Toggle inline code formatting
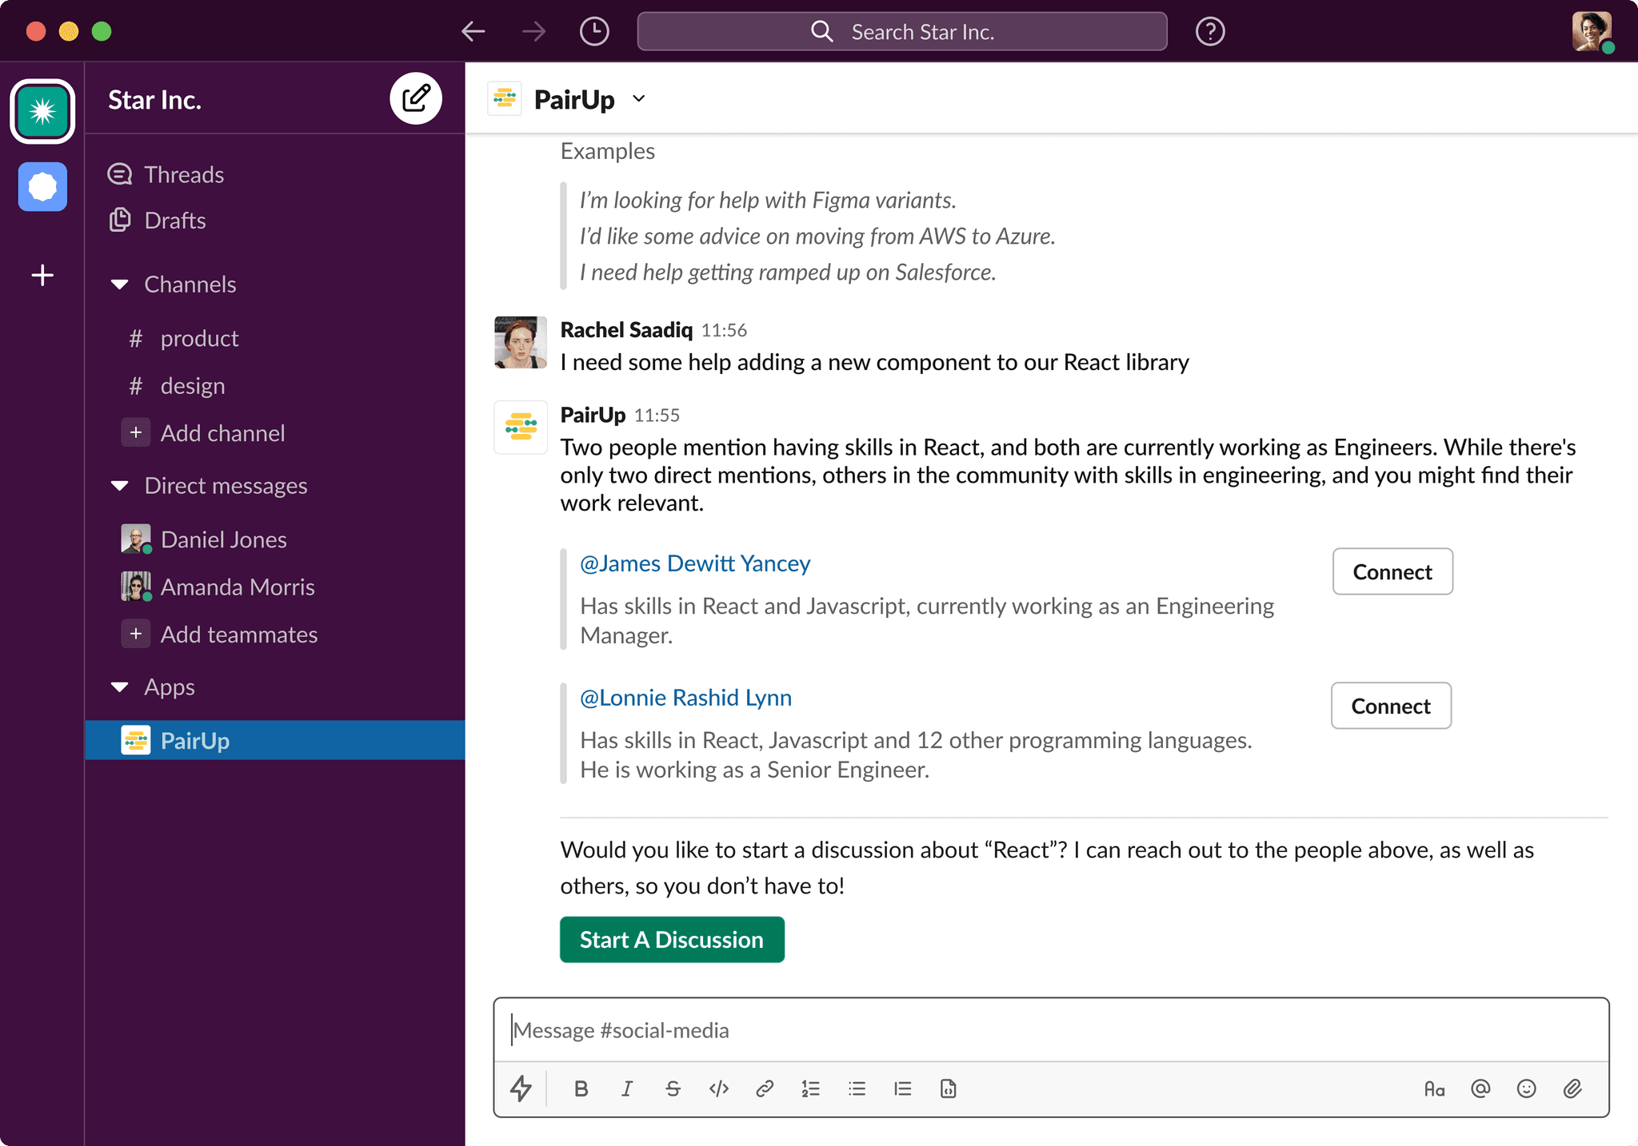The width and height of the screenshot is (1638, 1146). coord(719,1088)
